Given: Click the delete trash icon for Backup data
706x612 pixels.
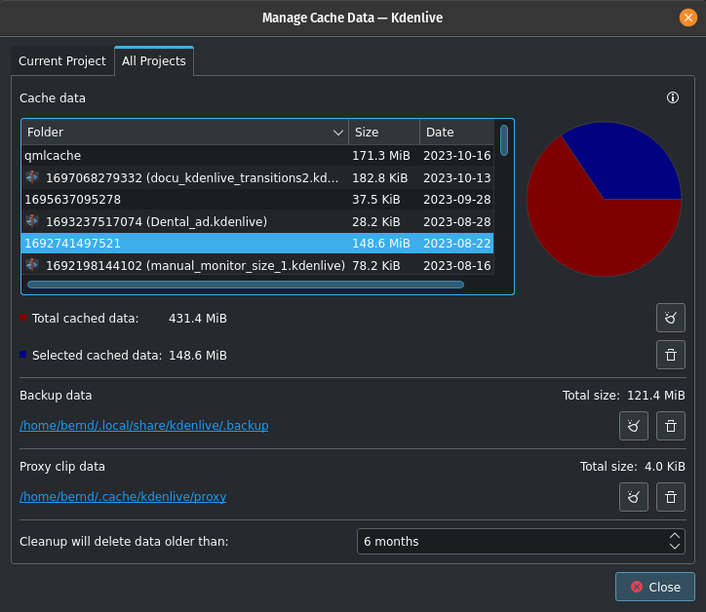Looking at the screenshot, I should [671, 426].
